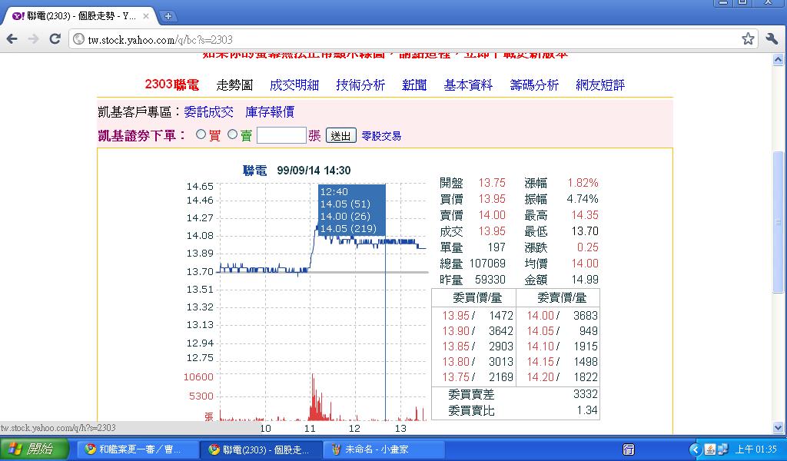Screen dimensions: 787x461
Task: Select the 聯電(2303) taskbar button
Action: [260, 449]
